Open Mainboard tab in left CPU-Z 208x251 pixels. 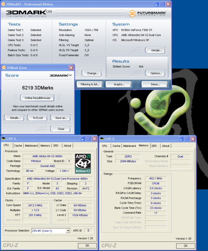pos(31,146)
